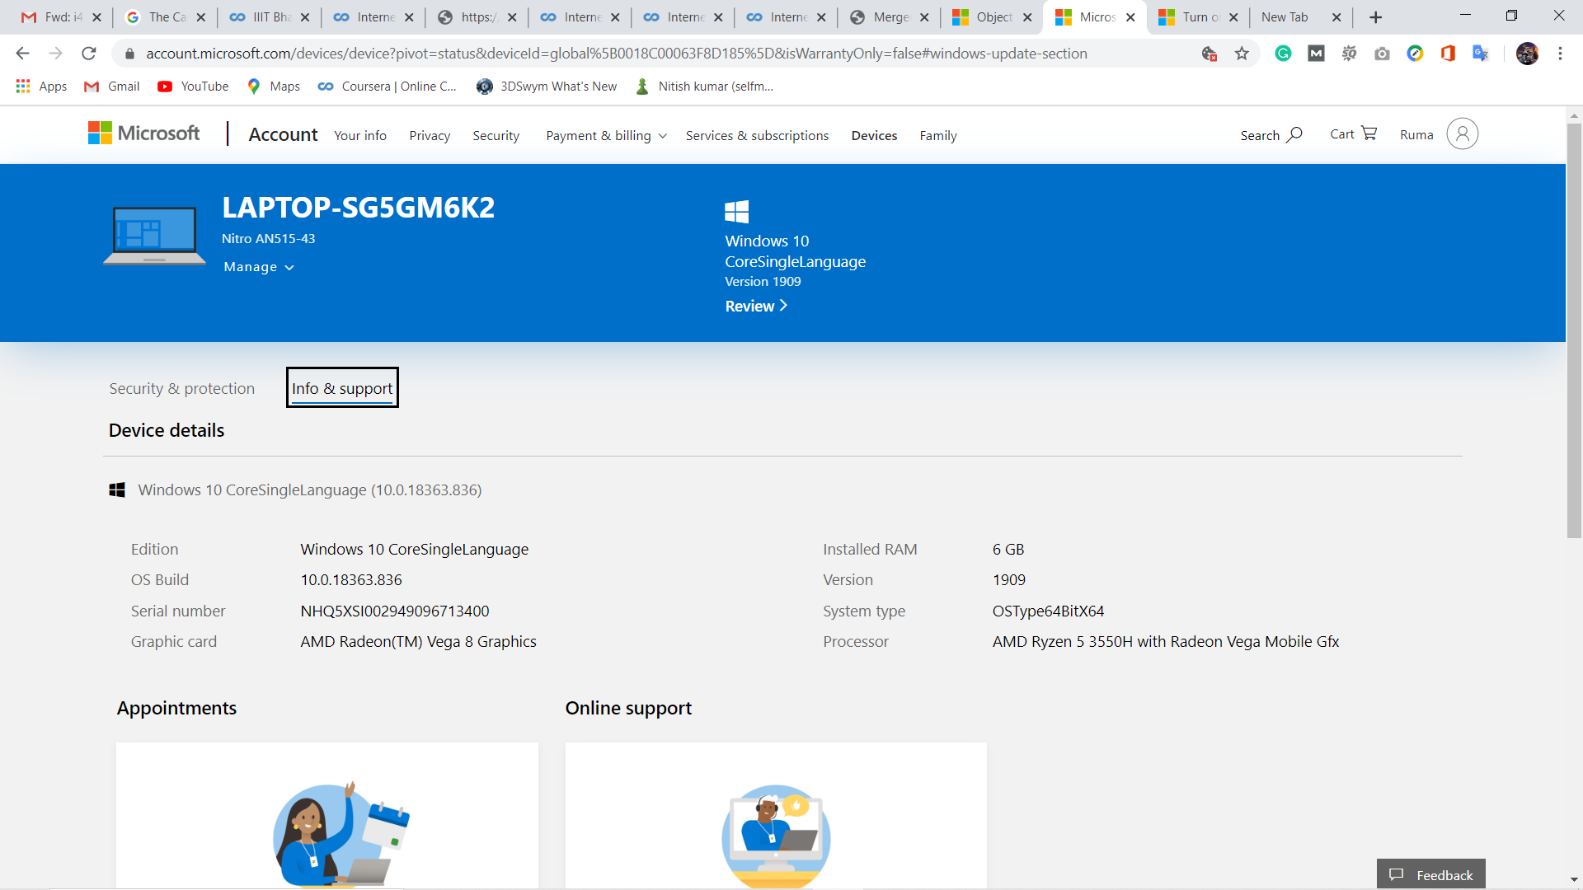Open the Microsoft homepage via the logo
Screen dimensions: 1583x890
click(x=143, y=133)
